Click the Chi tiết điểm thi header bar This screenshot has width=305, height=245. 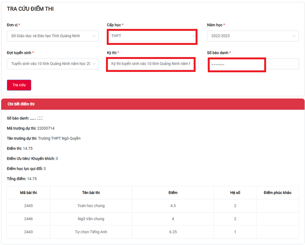pyautogui.click(x=153, y=104)
